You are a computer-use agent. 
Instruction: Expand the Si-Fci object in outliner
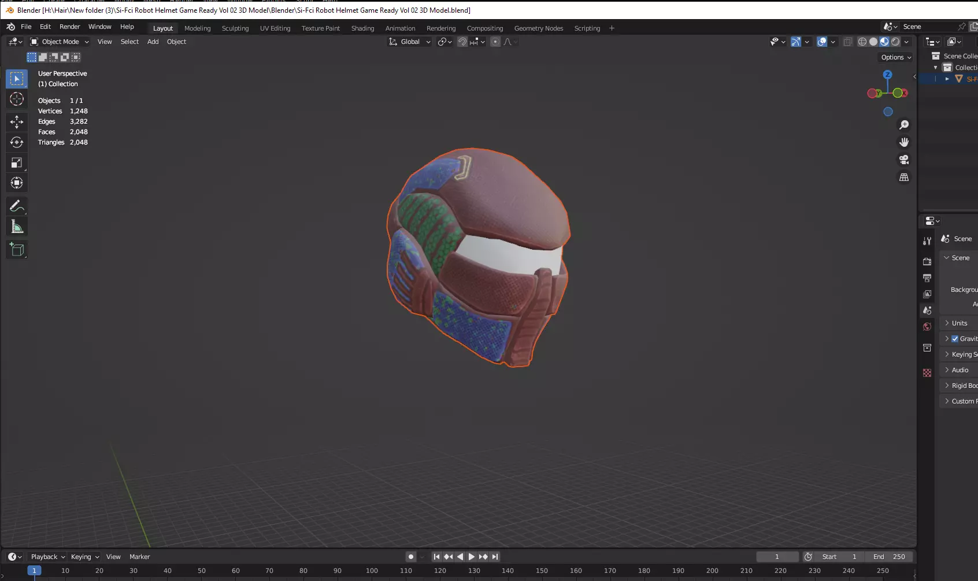[x=947, y=79]
